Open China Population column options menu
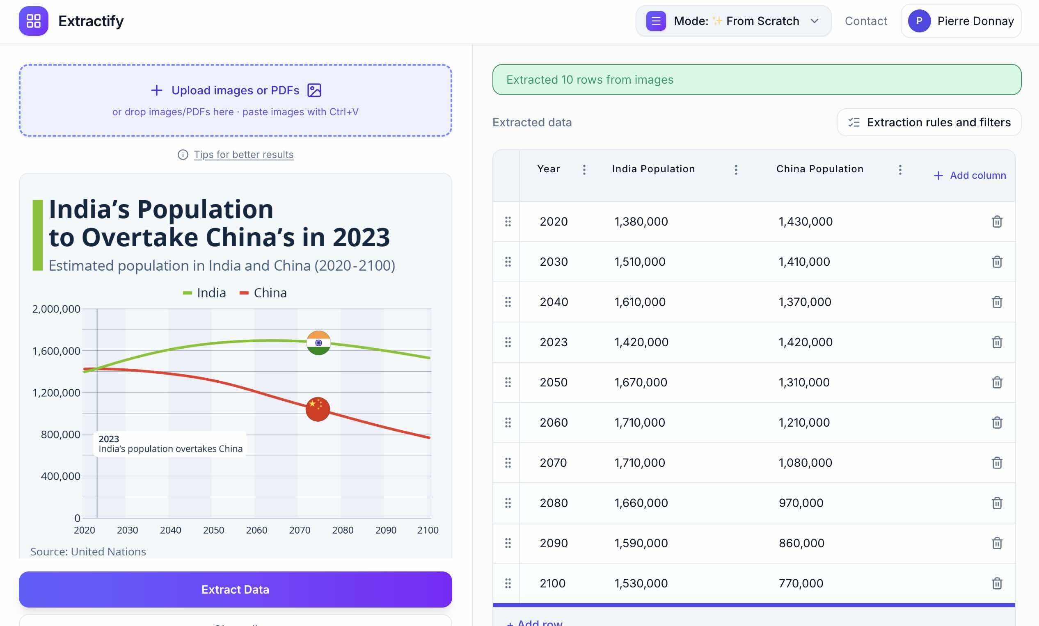The width and height of the screenshot is (1039, 626). tap(900, 169)
